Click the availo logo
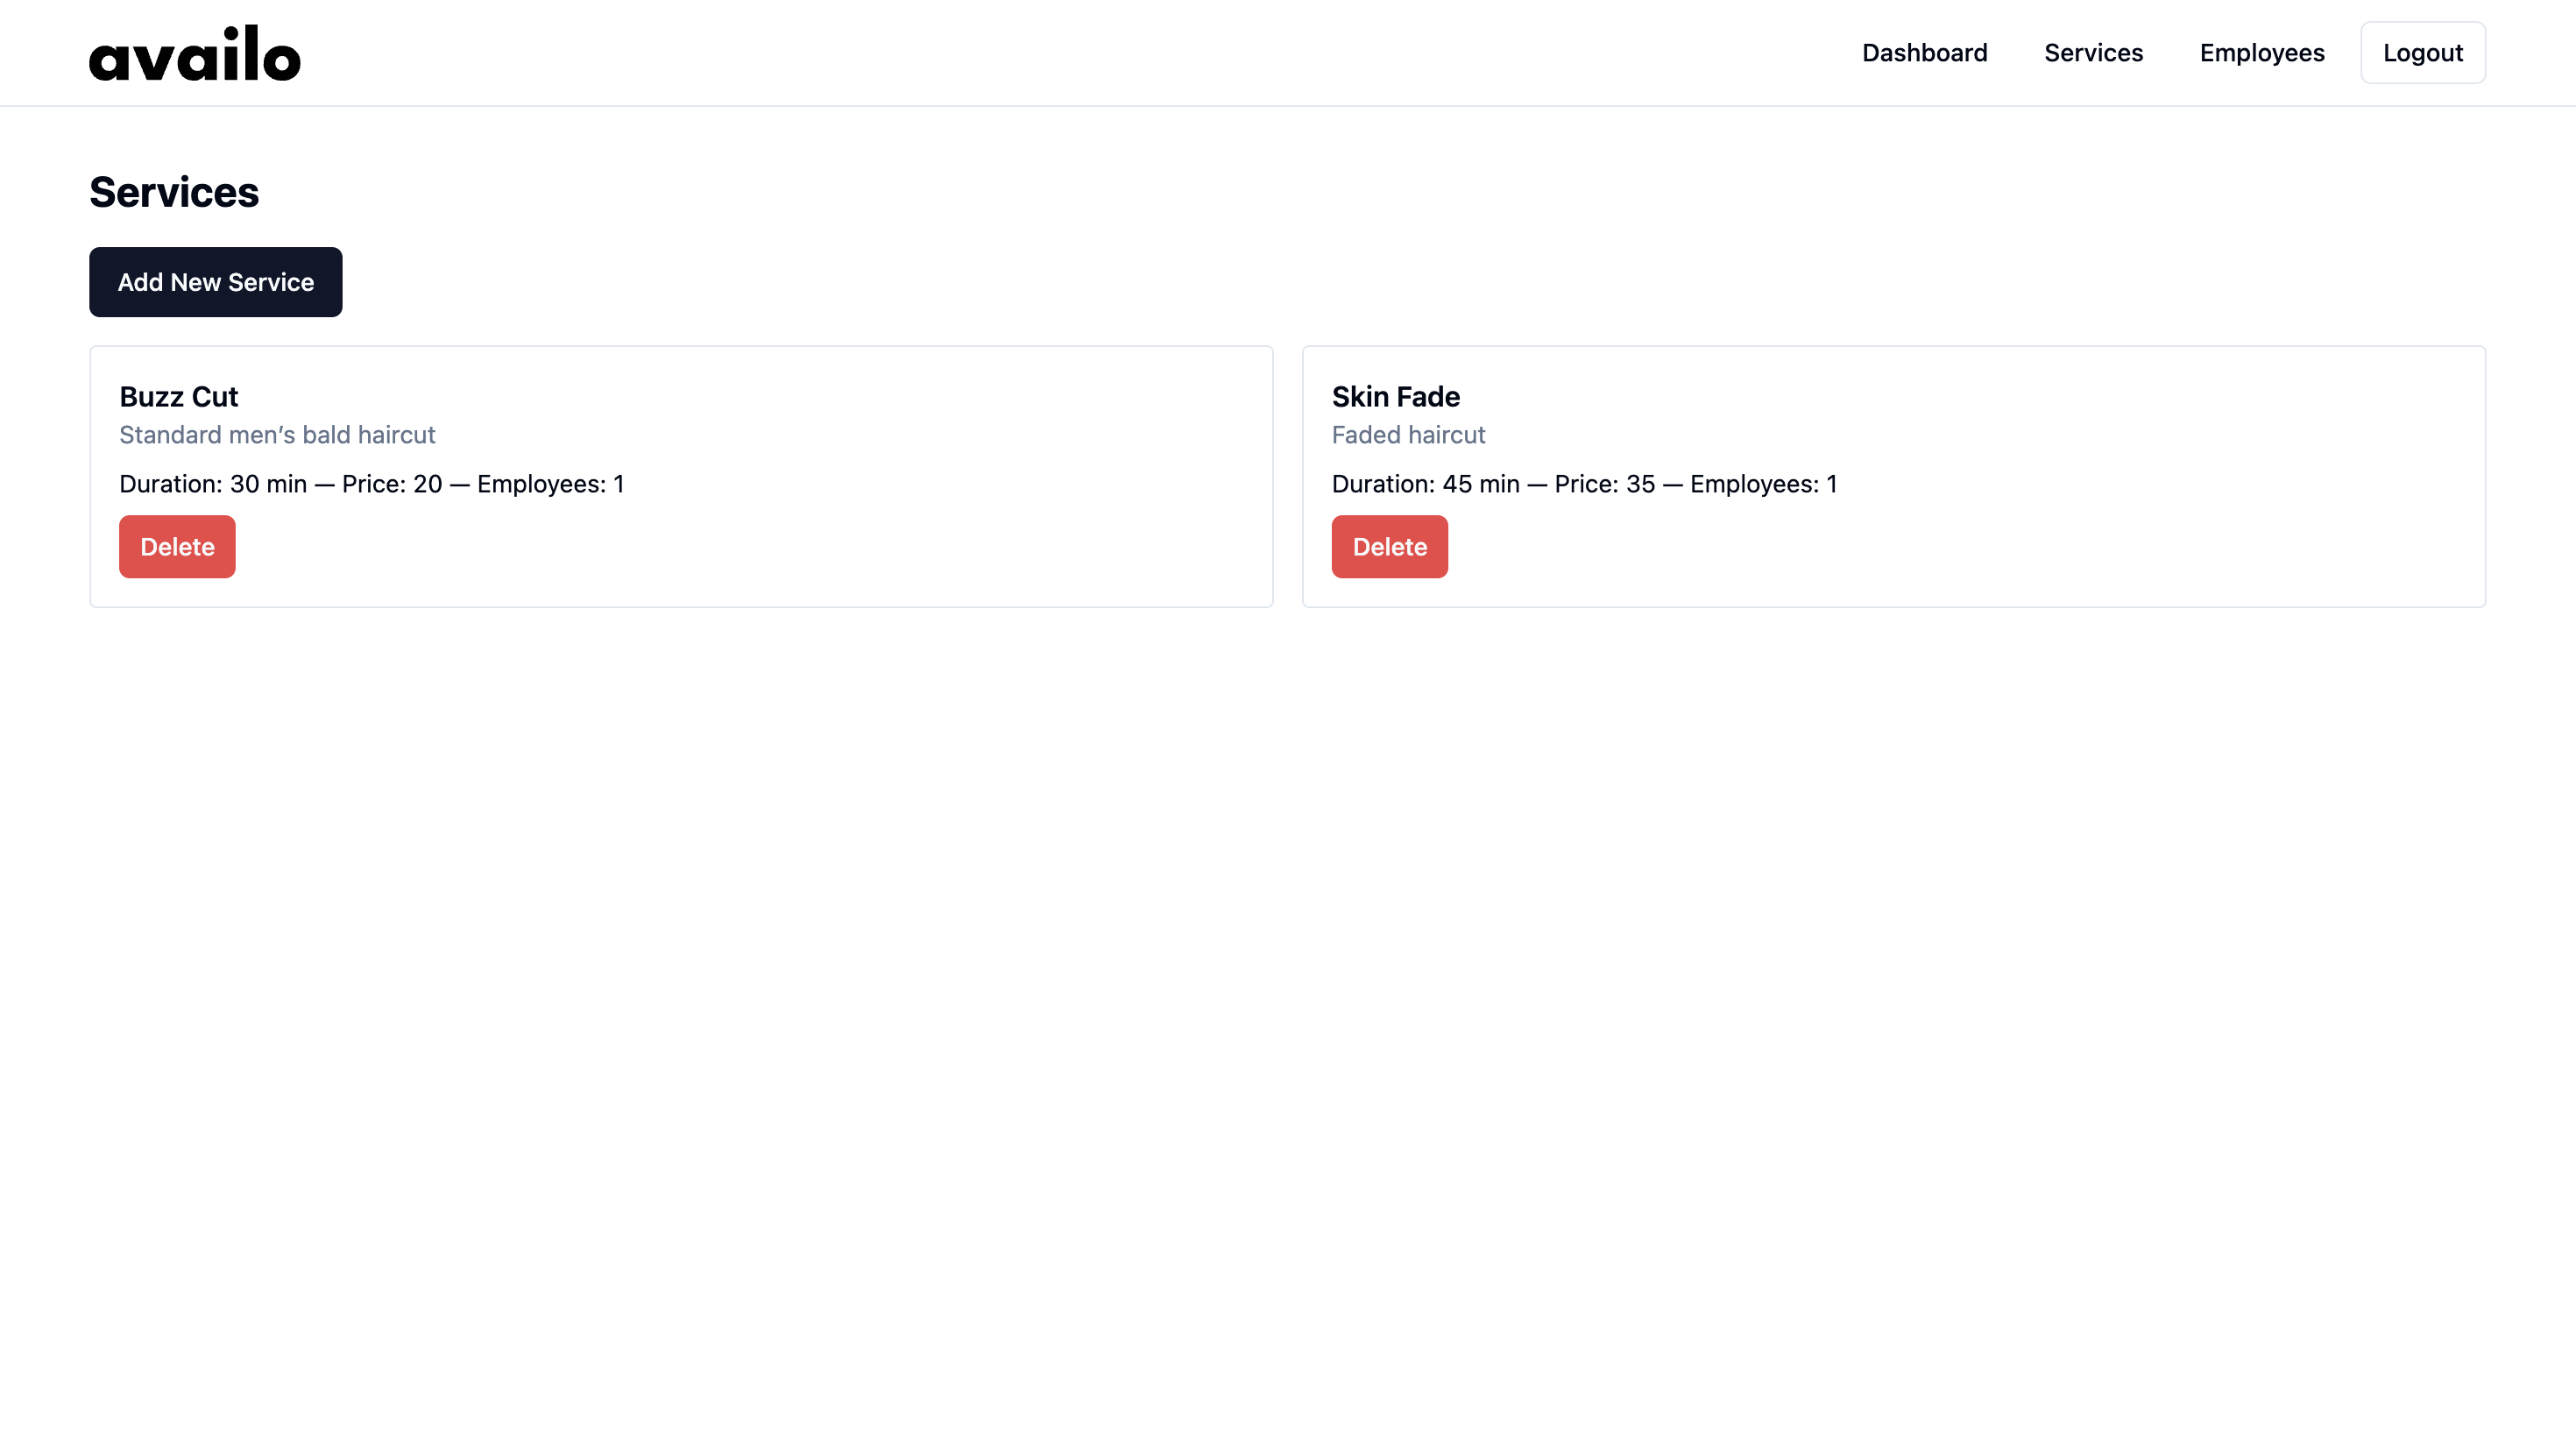The height and width of the screenshot is (1437, 2576). coord(194,54)
